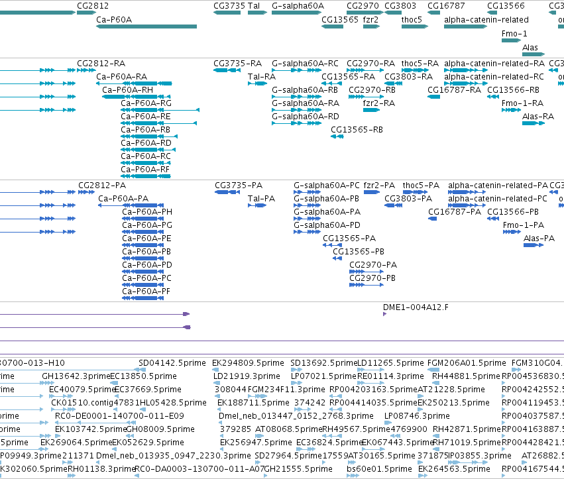Click the CG16787-RA transcript label
This screenshot has height=479, width=564.
click(x=454, y=90)
